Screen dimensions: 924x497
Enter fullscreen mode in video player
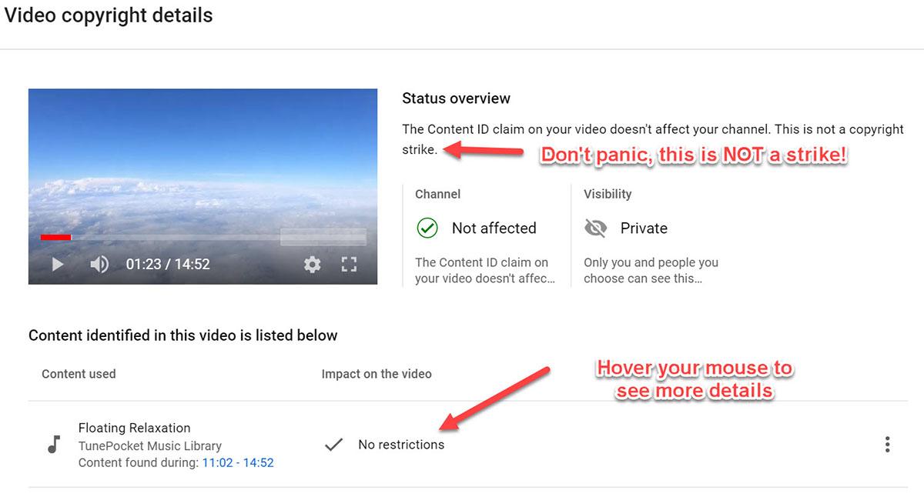(349, 265)
